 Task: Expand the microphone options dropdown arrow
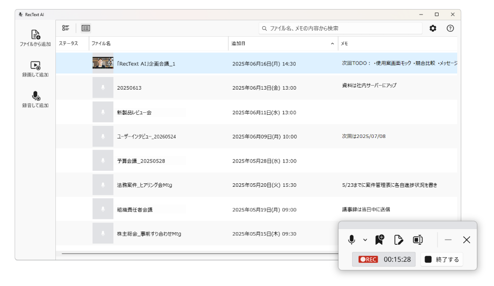(x=365, y=240)
